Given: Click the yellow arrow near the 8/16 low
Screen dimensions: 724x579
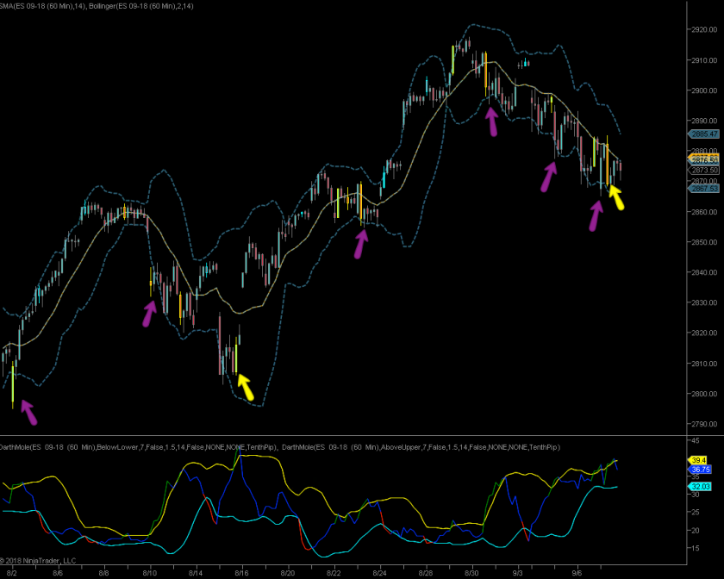Looking at the screenshot, I should point(244,387).
